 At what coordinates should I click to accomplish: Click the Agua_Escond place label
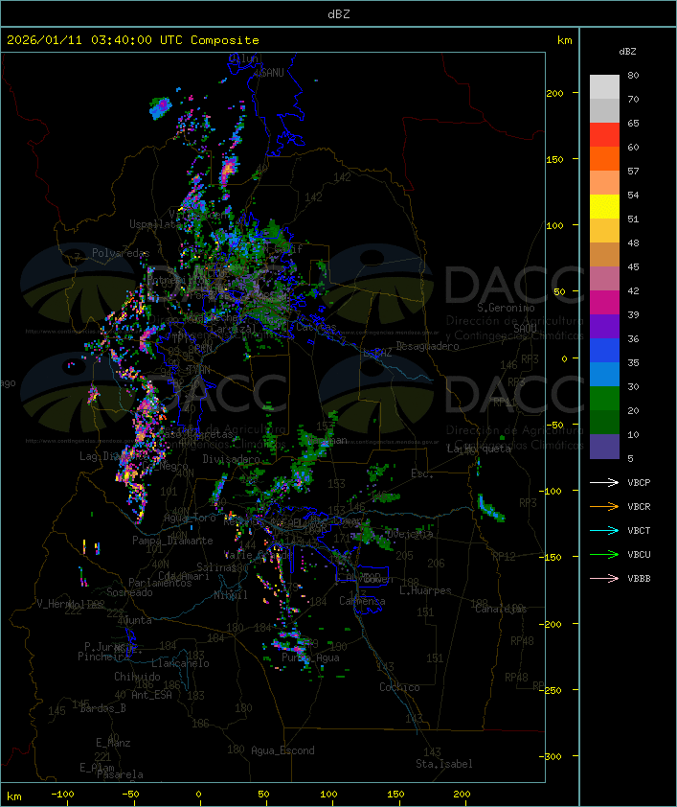tap(282, 750)
